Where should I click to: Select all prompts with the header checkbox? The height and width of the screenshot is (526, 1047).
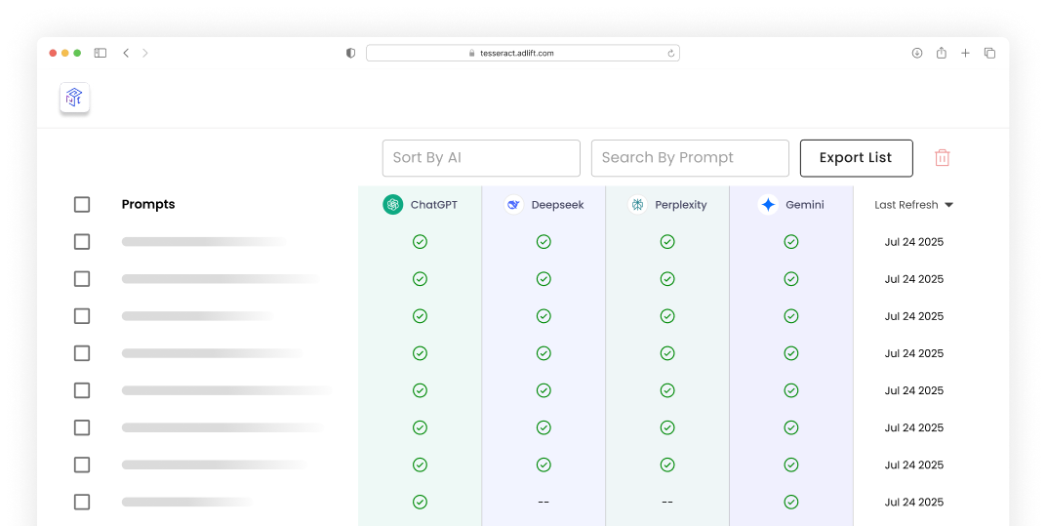pyautogui.click(x=81, y=204)
